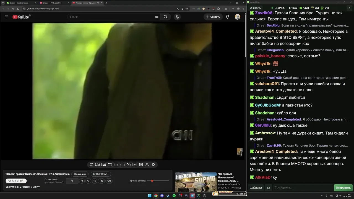Image resolution: width=354 pixels, height=199 pixels.
Task: Click the split minutes input field
Action: tap(72, 181)
